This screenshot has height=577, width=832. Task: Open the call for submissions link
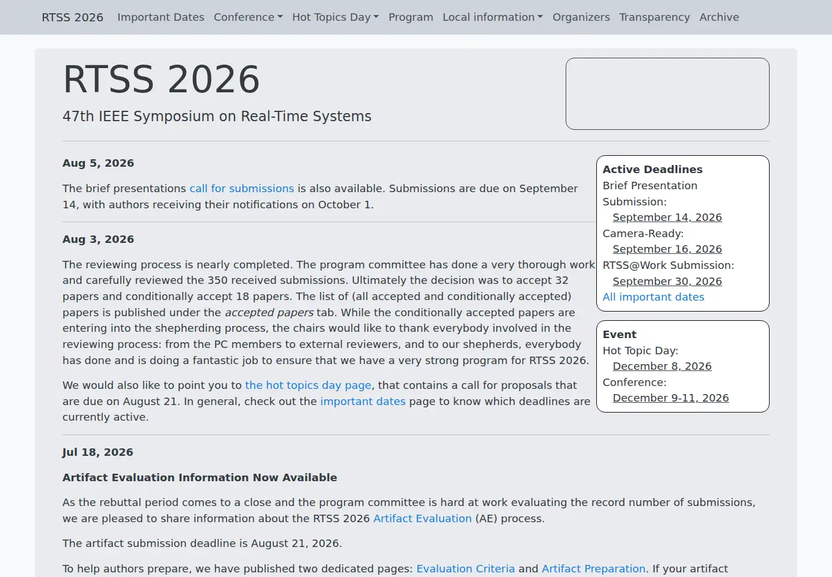coord(242,189)
